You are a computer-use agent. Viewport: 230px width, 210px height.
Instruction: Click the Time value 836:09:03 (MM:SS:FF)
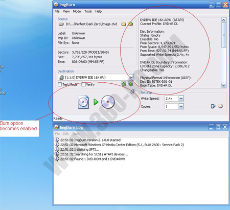click(x=88, y=62)
